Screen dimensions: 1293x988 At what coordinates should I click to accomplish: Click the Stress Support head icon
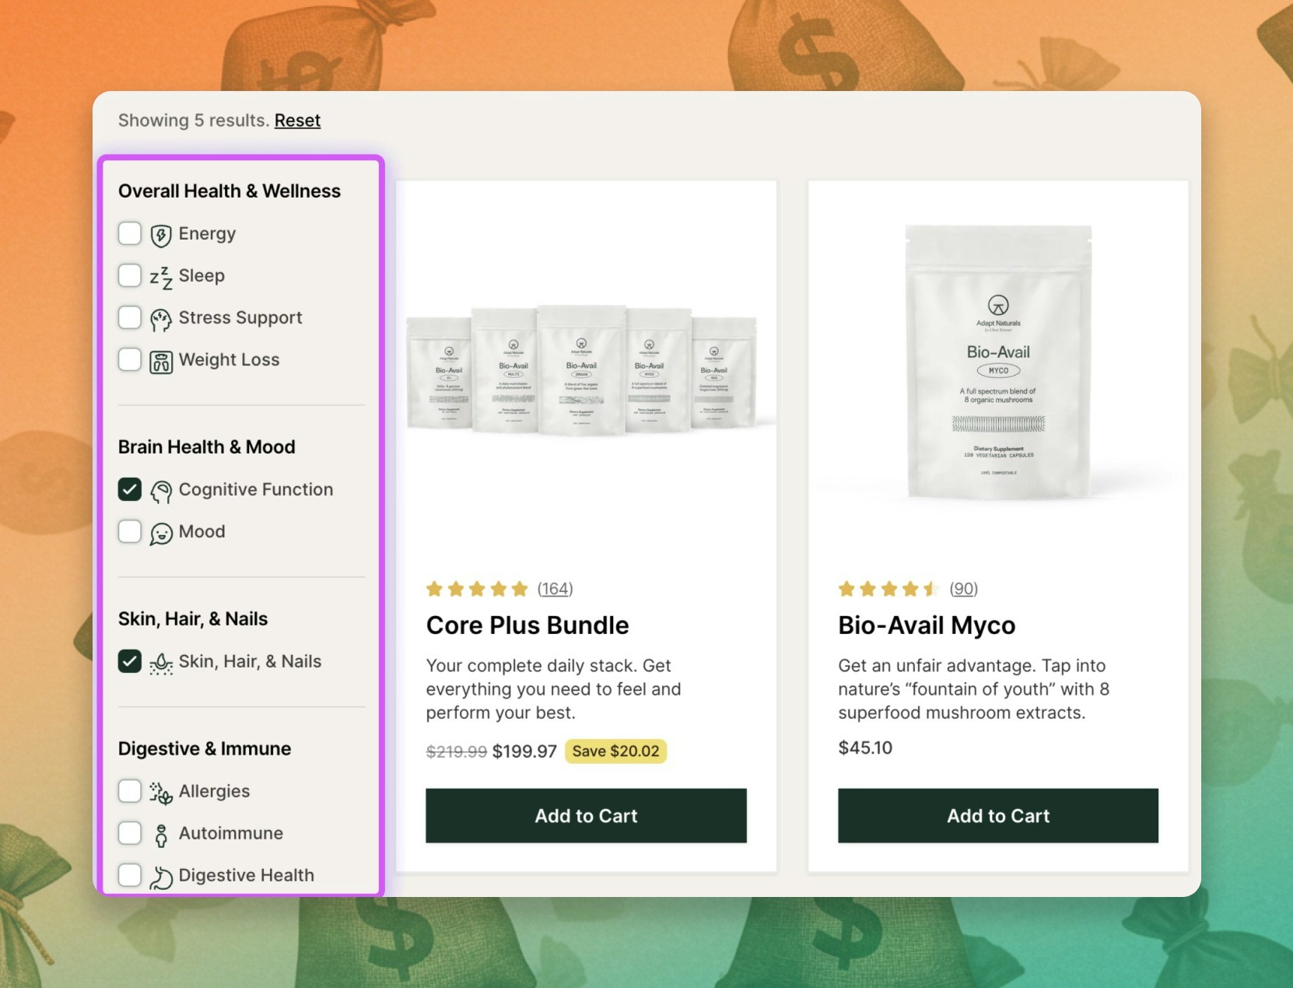[161, 319]
